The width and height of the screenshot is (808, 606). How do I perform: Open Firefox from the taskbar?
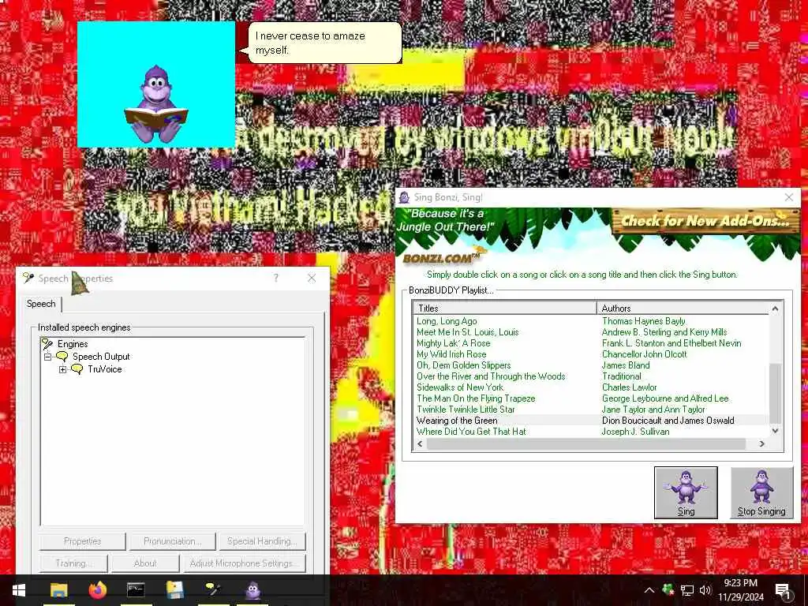(97, 590)
